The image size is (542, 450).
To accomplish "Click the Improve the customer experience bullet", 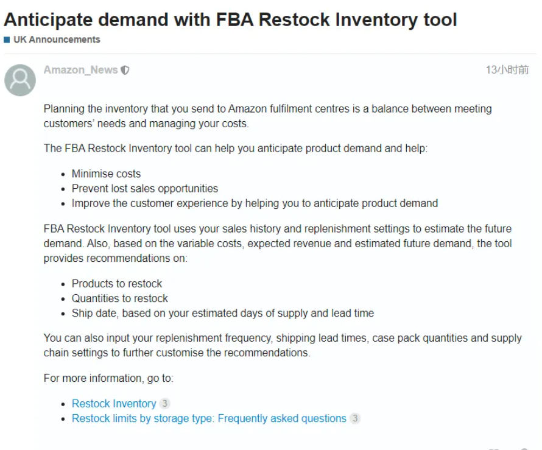I will click(255, 203).
